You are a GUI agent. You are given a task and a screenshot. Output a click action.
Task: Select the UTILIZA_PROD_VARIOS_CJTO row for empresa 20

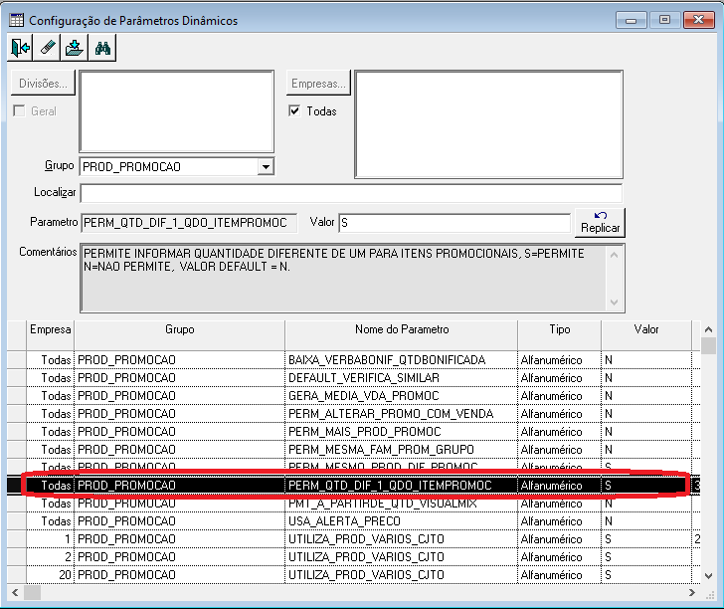click(354, 575)
